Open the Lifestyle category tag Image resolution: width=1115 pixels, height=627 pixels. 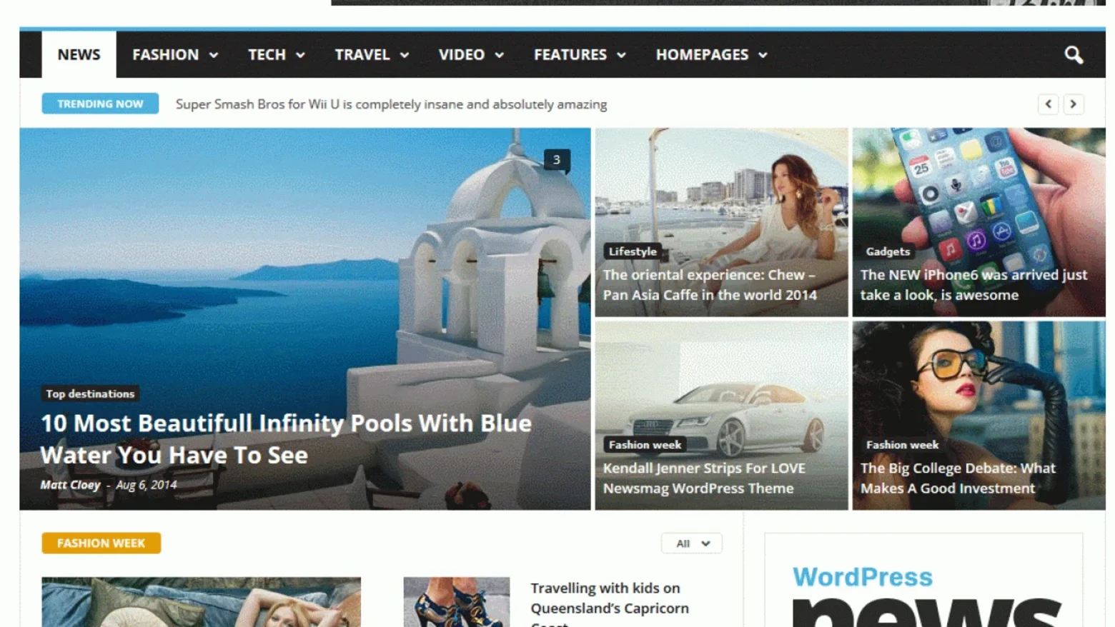tap(633, 251)
